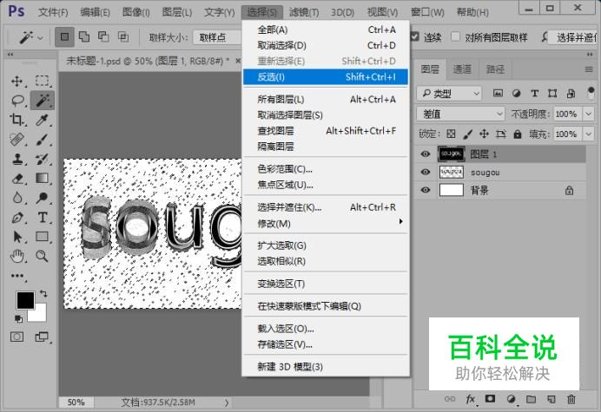This screenshot has height=412, width=601.
Task: Select the Lasso tool
Action: pos(17,101)
